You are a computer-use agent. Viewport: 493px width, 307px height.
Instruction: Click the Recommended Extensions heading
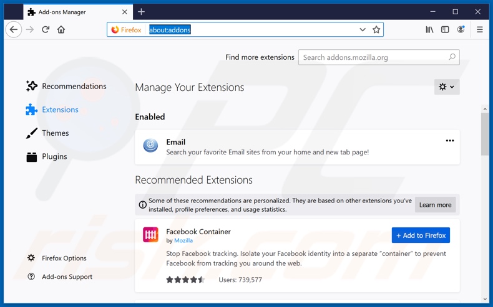(x=193, y=180)
